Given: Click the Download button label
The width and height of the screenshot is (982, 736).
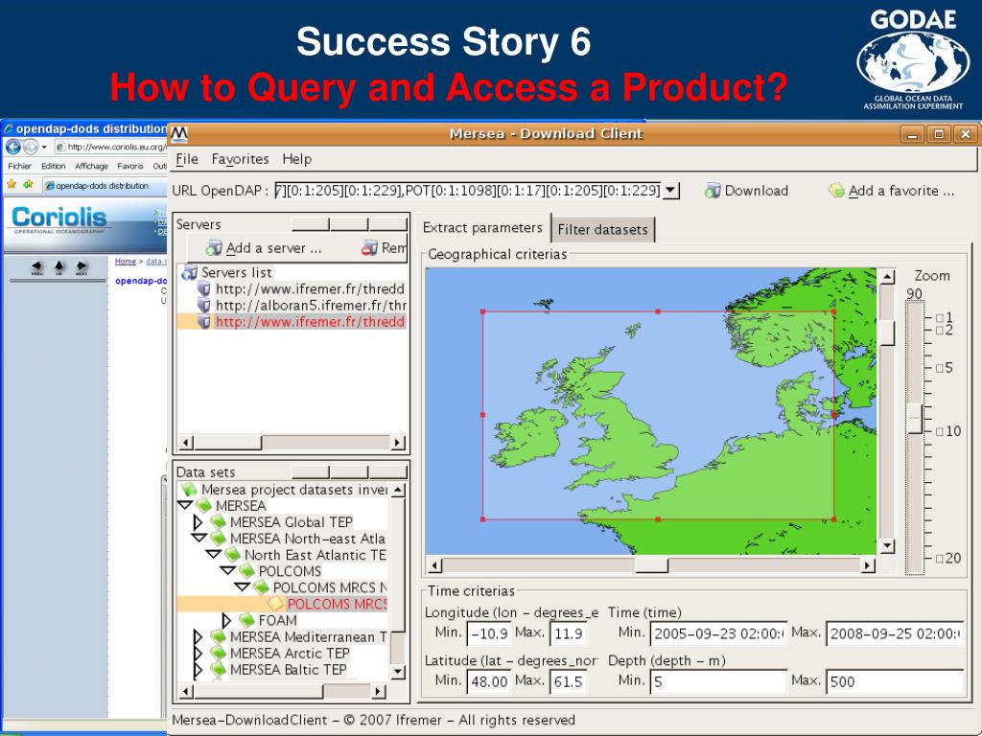Looking at the screenshot, I should click(756, 191).
